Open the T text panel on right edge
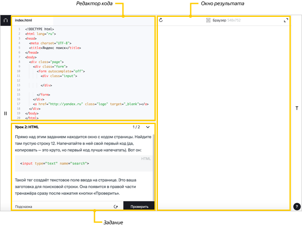The height and width of the screenshot is (226, 302). point(297,108)
